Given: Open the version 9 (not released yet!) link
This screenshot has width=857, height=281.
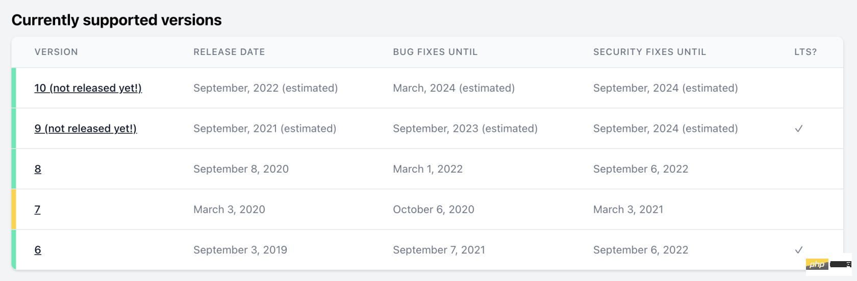Looking at the screenshot, I should (86, 128).
